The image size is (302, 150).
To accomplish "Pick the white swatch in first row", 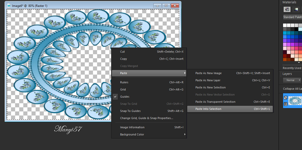I will click(285, 25).
